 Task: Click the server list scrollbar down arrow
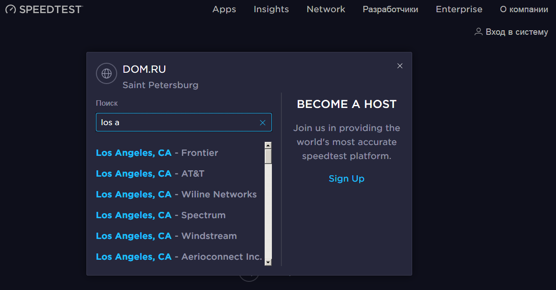pos(268,262)
